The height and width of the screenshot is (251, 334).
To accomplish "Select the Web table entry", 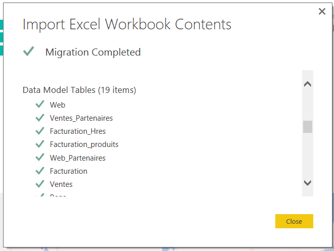I will point(58,105).
